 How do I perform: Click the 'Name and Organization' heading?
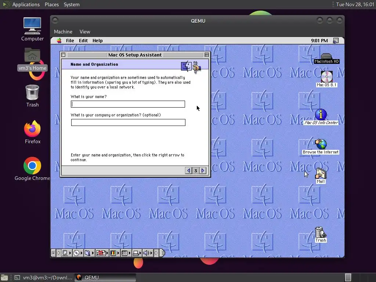pyautogui.click(x=94, y=64)
